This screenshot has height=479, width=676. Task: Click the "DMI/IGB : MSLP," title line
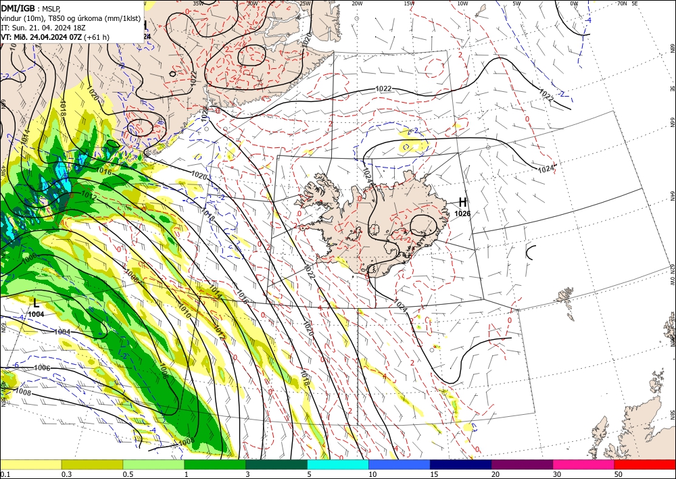click(x=31, y=7)
